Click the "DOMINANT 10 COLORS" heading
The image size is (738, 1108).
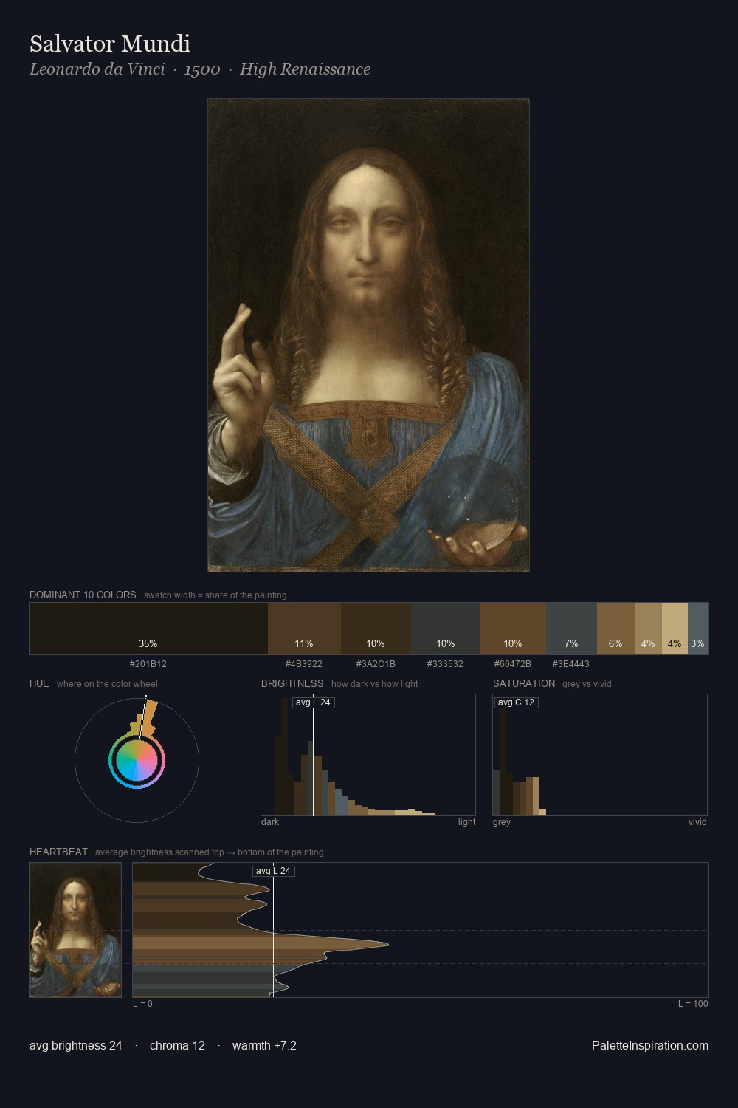tap(83, 595)
